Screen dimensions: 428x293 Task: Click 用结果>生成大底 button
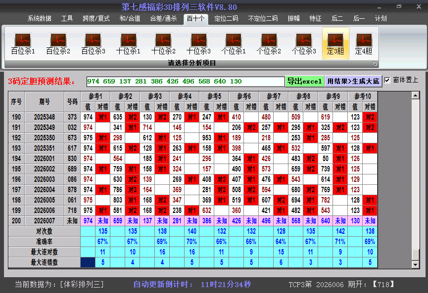353,81
